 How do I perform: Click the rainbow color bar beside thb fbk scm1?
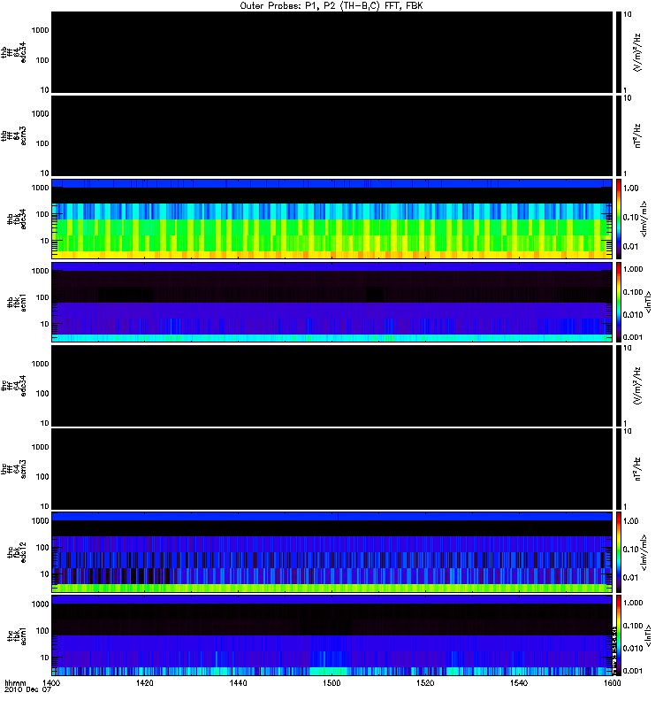[x=619, y=302]
